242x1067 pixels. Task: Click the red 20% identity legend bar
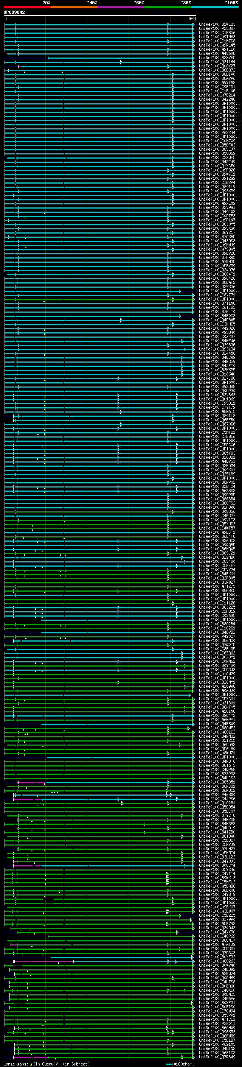click(x=27, y=7)
